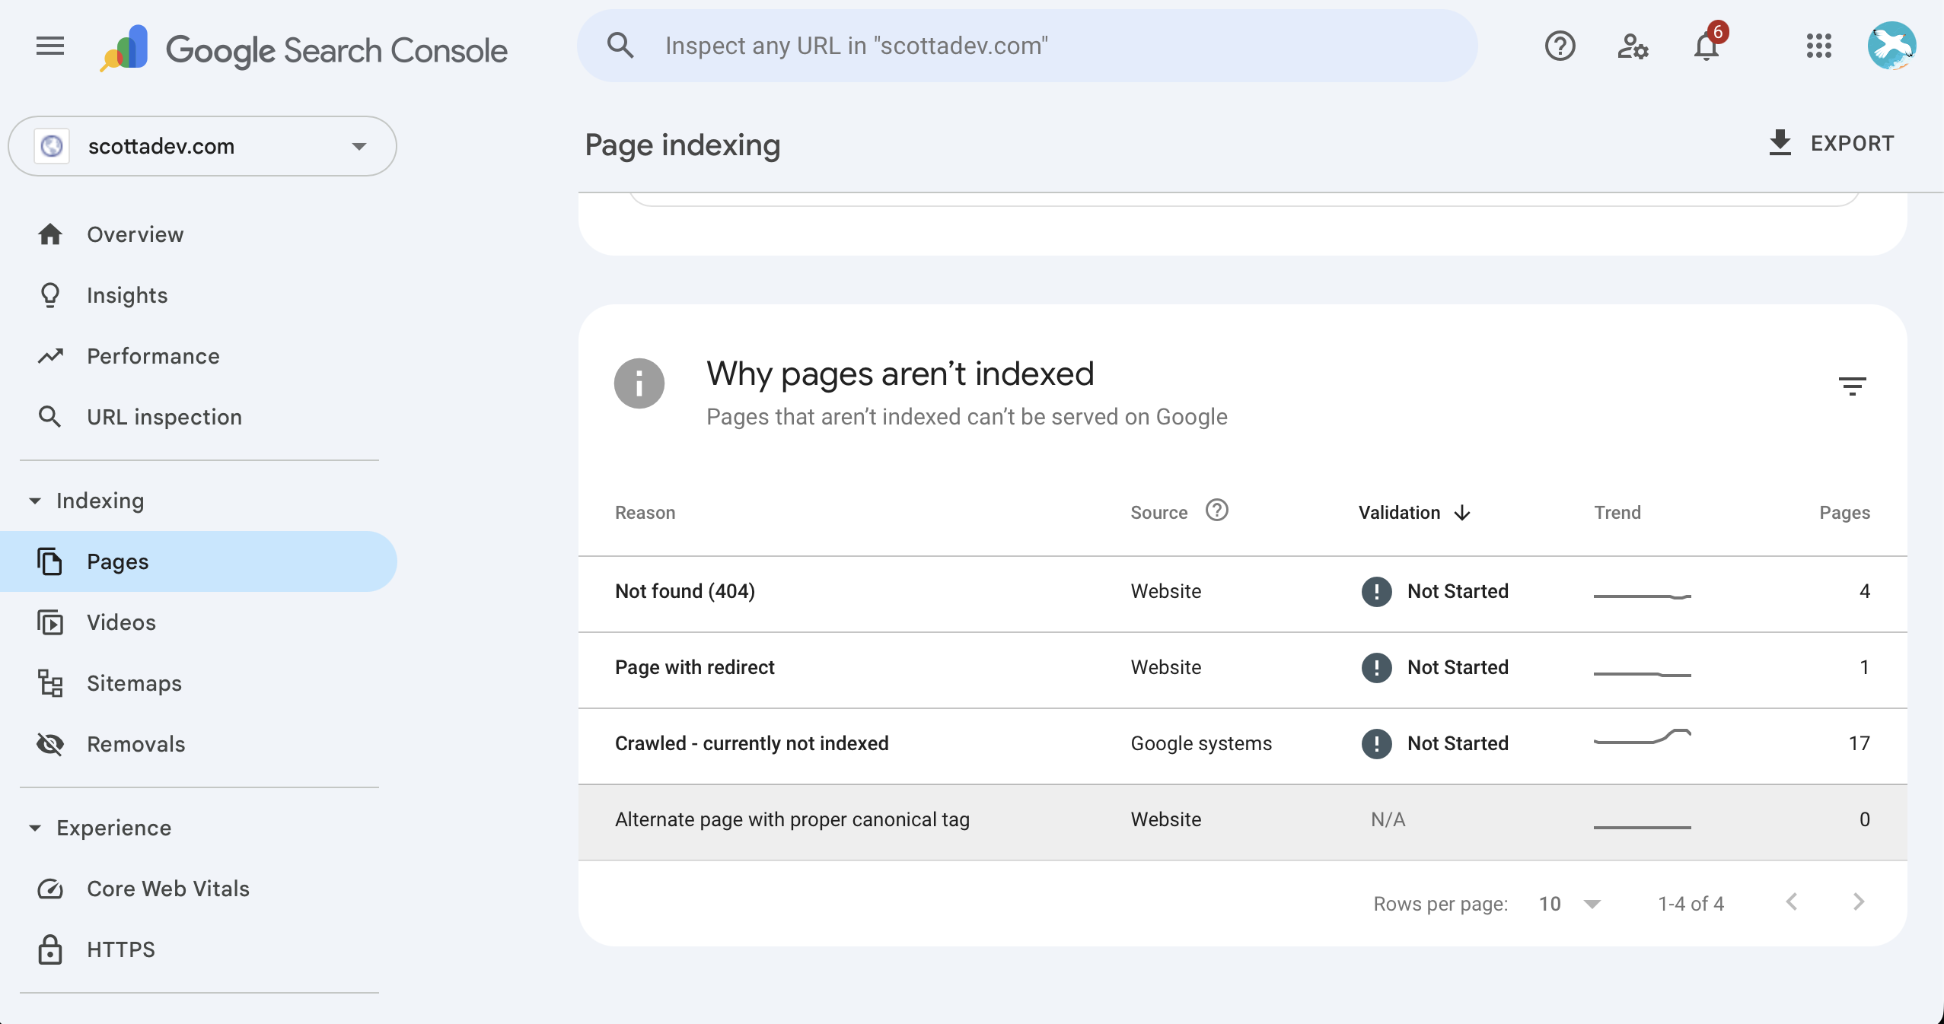Open Search Console notifications bell

(x=1706, y=46)
